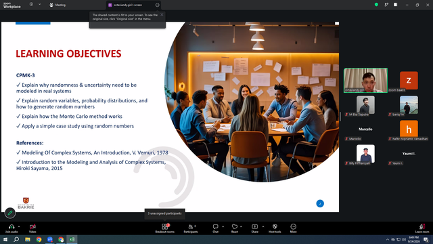Click the '3 unassigned participants' tooltip
Viewport: 433px width, 244px height.
tap(164, 213)
